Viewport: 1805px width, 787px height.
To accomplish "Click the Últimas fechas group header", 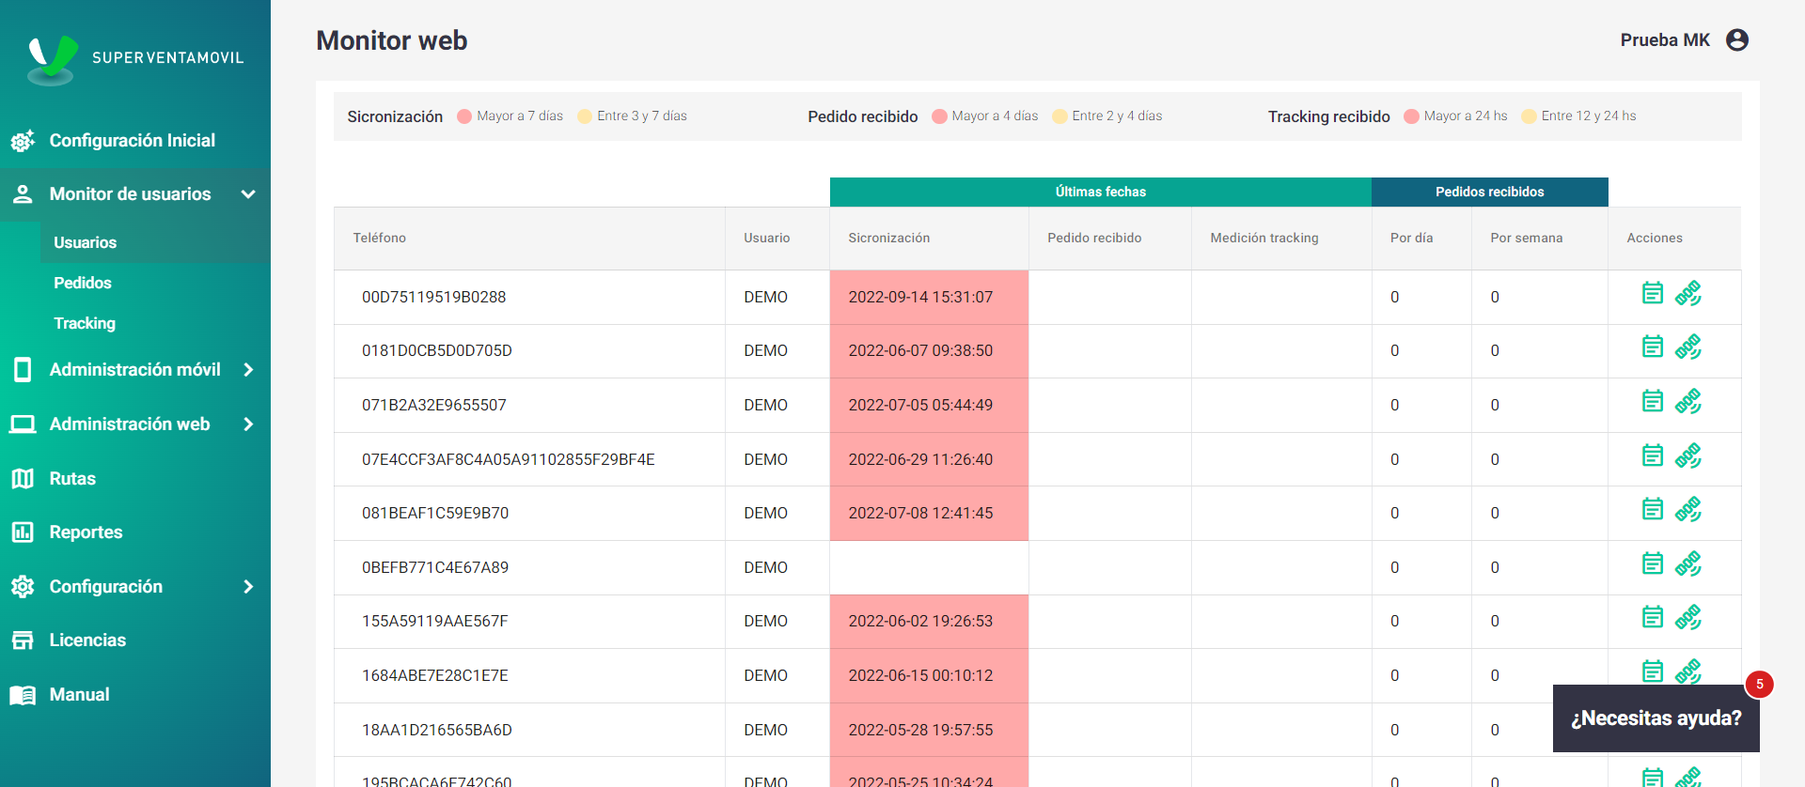I will pos(1101,193).
